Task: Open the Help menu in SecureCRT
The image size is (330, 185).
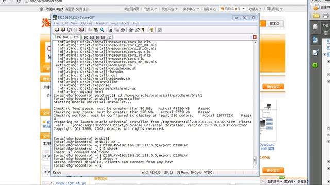Action: click(x=136, y=23)
